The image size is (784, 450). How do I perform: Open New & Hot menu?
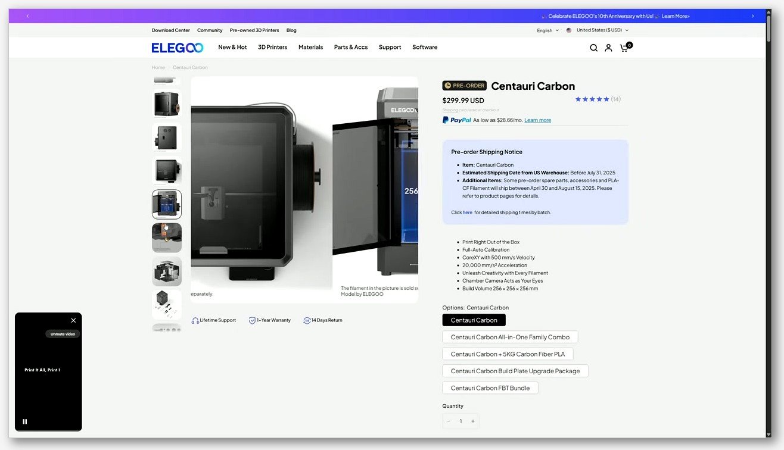coord(232,48)
